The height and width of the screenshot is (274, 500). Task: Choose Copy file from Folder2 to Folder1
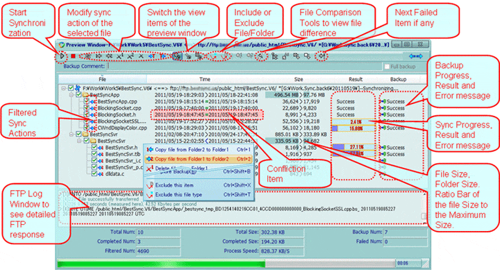point(199,149)
